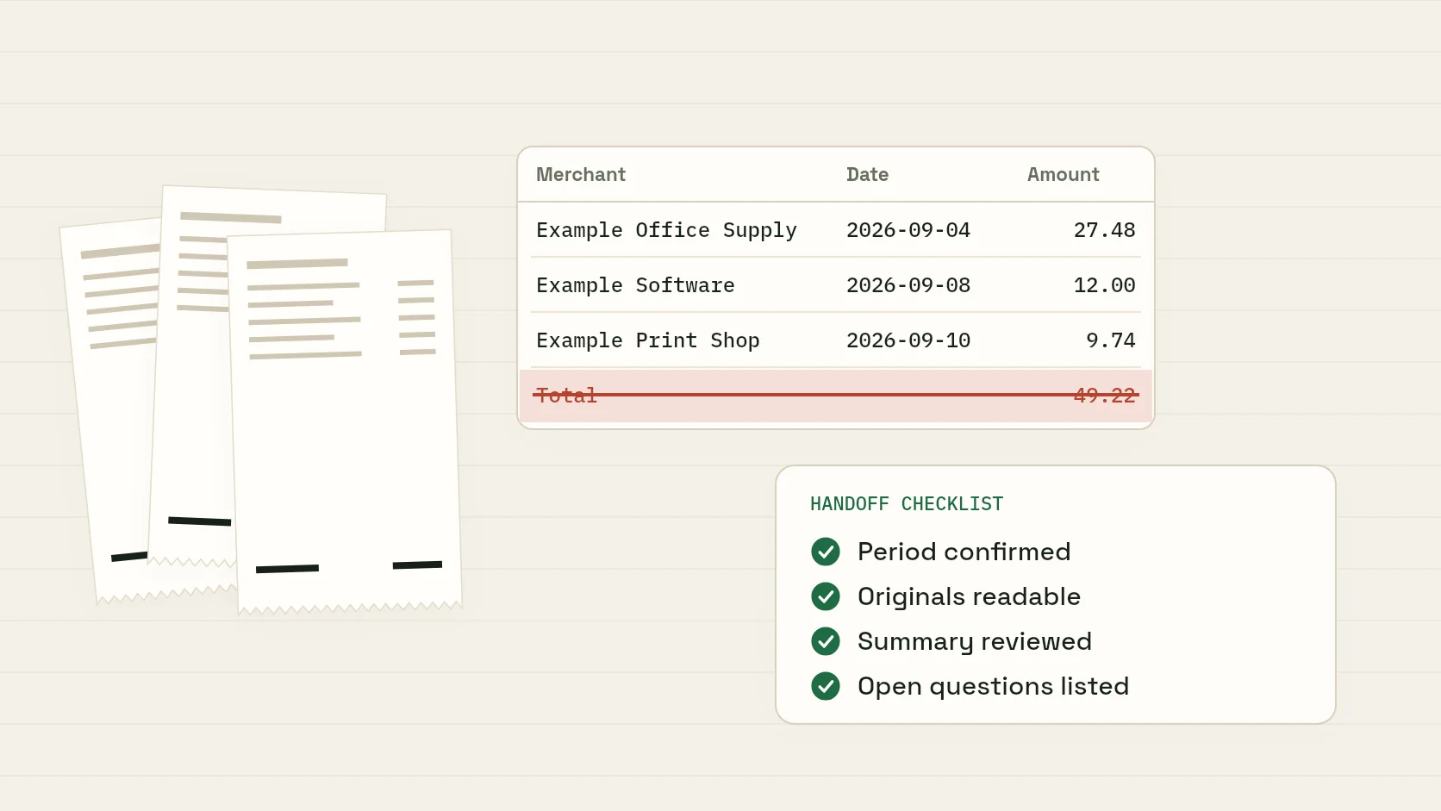Toggle the Period confirmed check mark
1441x811 pixels.
pos(826,552)
